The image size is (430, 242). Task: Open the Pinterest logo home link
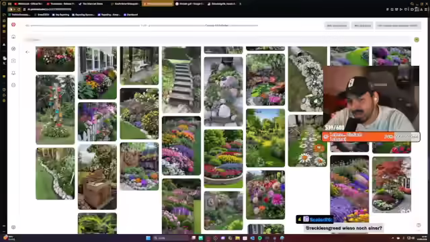13,24
